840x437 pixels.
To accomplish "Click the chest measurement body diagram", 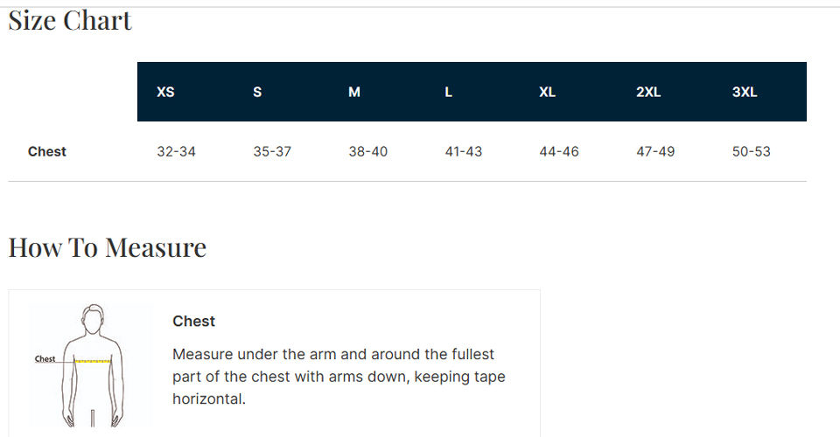I will tap(92, 364).
